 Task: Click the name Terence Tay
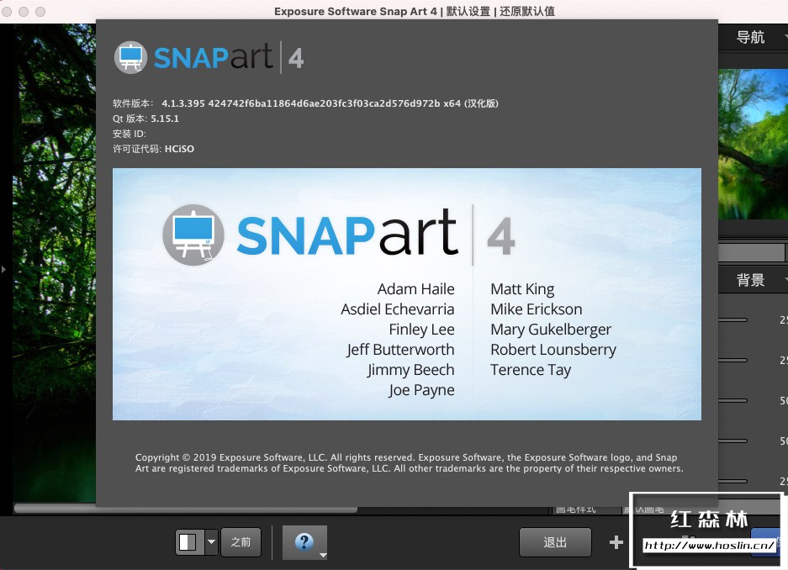[531, 370]
